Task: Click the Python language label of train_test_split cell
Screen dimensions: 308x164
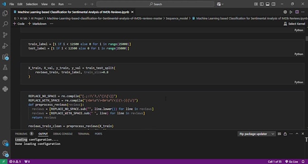Action: pyautogui.click(x=298, y=82)
